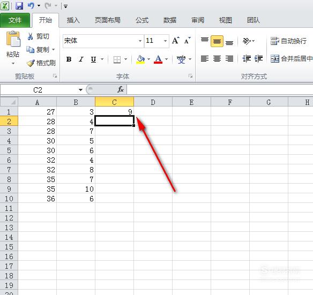Screen dimensions: 313x295
Task: Expand the fill color dropdown arrow
Action: click(x=148, y=59)
